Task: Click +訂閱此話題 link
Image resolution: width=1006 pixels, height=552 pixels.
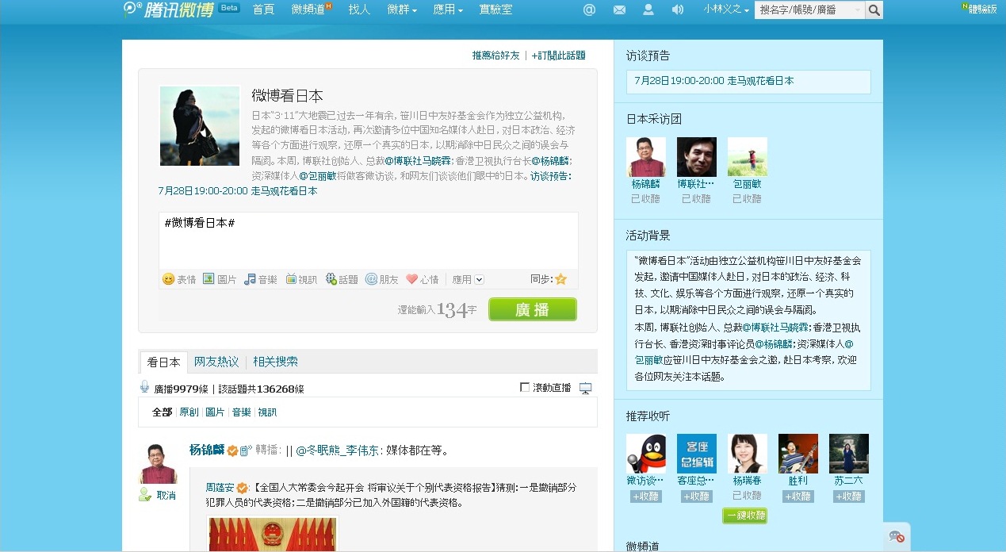Action: pyautogui.click(x=559, y=56)
